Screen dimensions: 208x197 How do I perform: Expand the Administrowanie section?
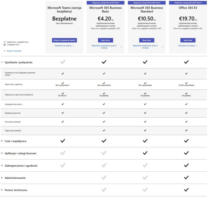click(x=2, y=178)
